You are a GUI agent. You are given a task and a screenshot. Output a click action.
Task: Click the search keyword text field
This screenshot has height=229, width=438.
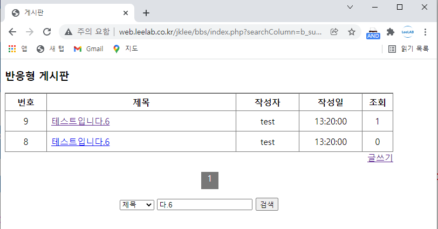point(204,205)
